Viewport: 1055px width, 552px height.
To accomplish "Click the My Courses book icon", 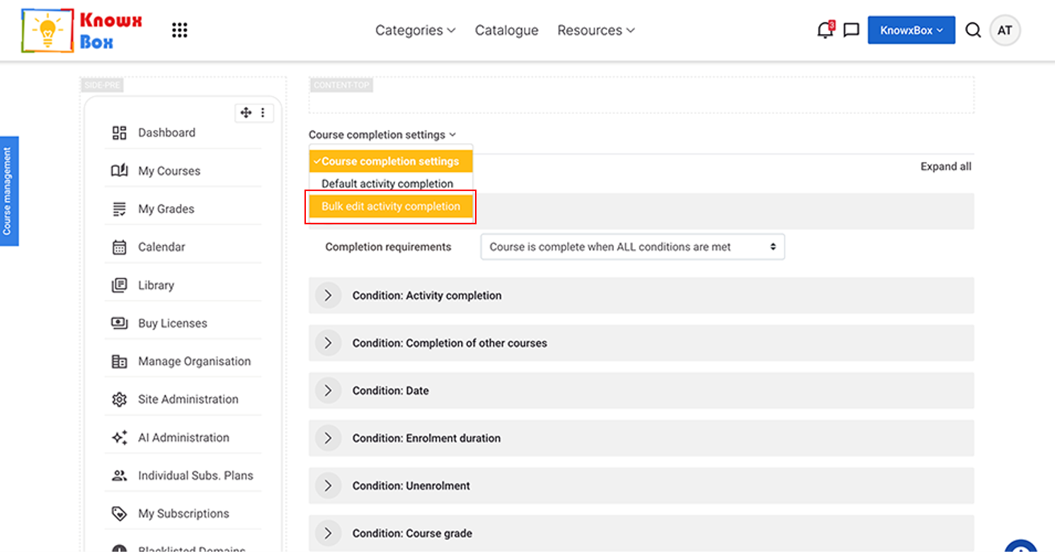I will [x=120, y=171].
